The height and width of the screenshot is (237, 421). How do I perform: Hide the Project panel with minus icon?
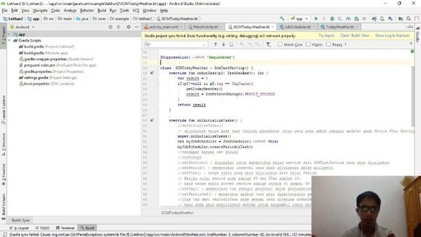point(136,27)
